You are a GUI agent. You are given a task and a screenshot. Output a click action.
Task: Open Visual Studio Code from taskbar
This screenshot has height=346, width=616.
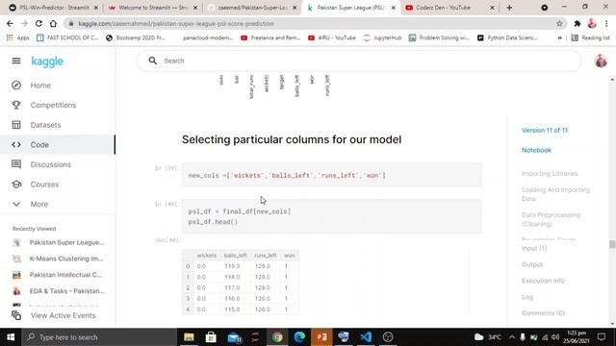coord(366,337)
